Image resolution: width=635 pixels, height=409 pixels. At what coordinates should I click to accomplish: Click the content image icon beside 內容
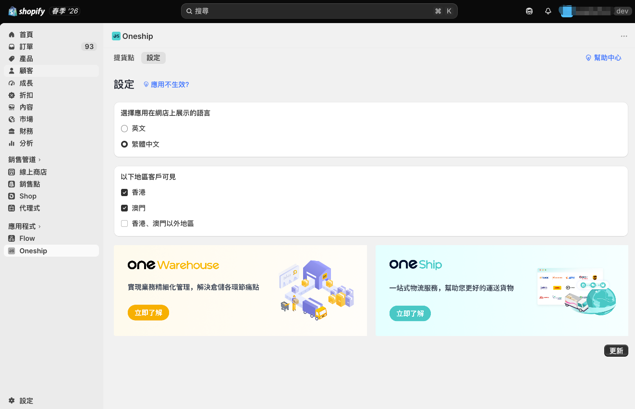click(12, 107)
